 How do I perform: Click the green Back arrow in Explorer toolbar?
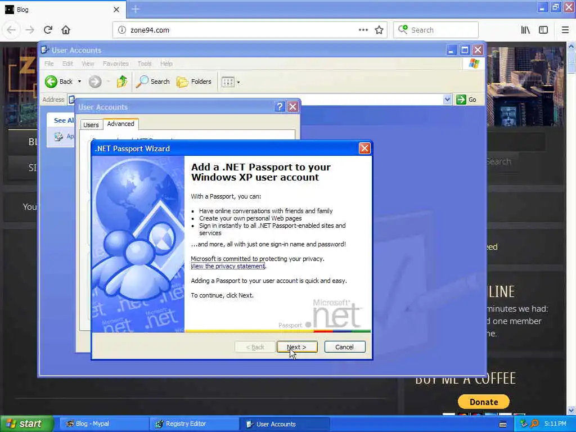[x=51, y=82]
